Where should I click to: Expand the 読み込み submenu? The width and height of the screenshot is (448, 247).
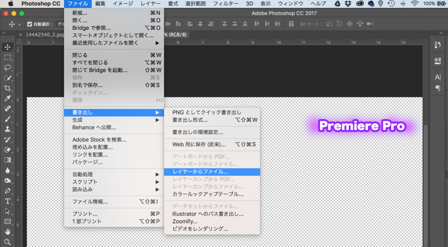click(x=114, y=189)
